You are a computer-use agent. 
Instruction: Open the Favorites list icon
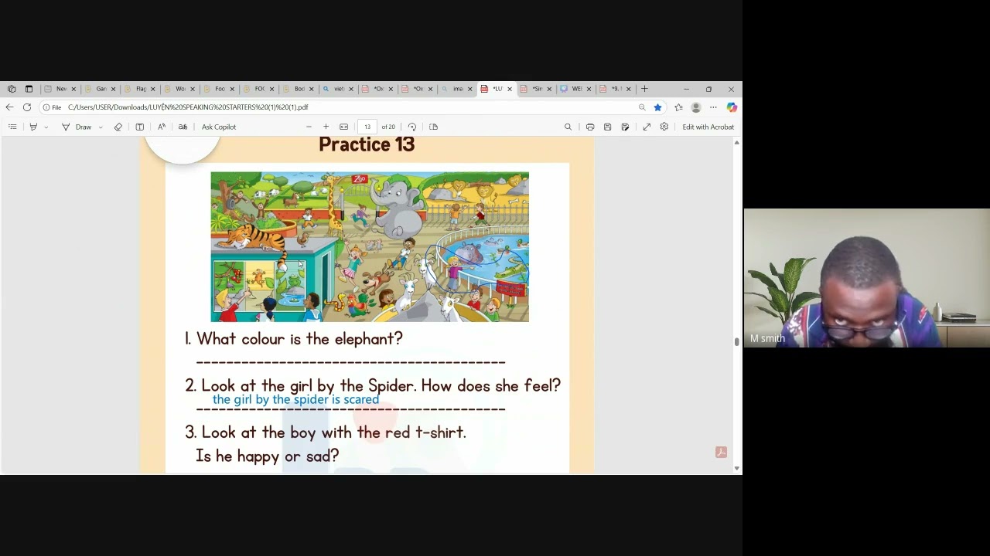678,107
